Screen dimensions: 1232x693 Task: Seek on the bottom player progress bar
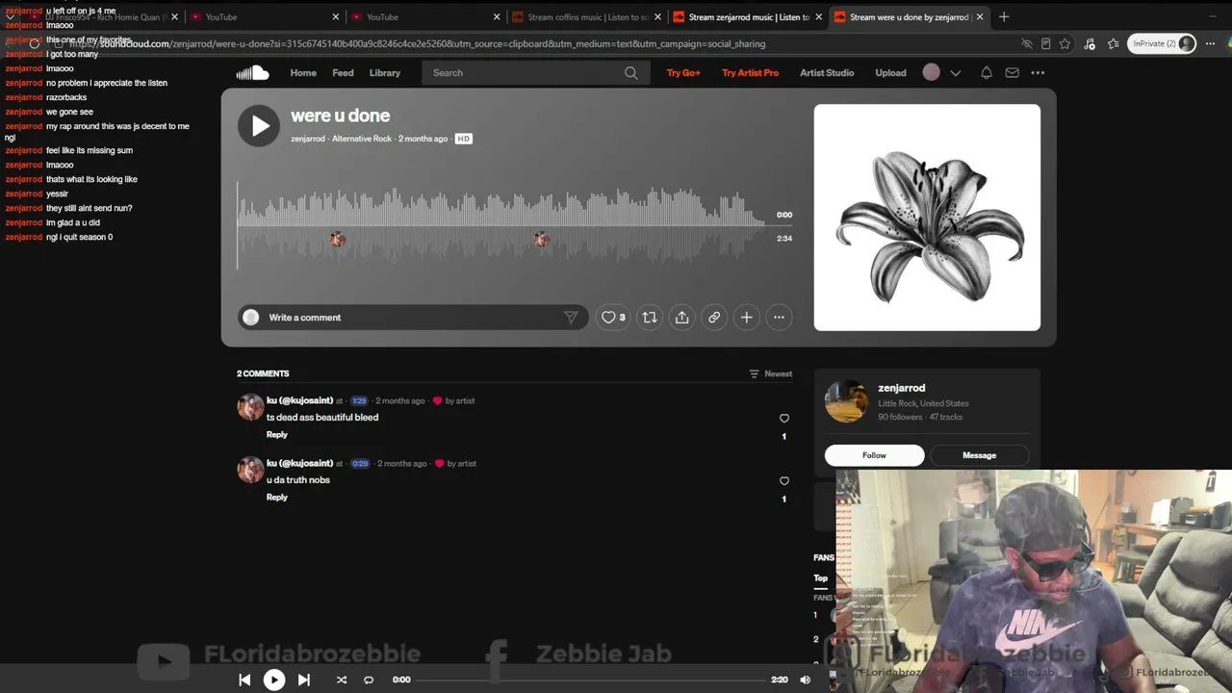click(591, 680)
